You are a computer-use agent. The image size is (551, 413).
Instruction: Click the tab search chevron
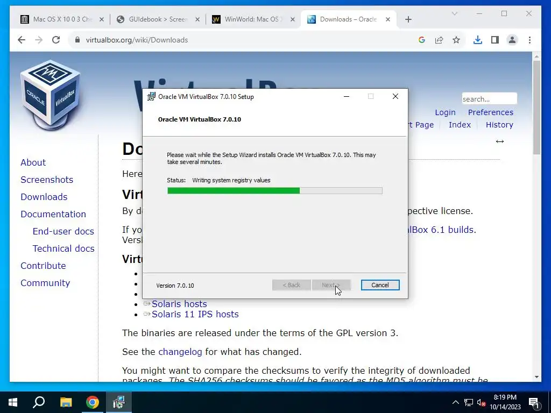(454, 13)
